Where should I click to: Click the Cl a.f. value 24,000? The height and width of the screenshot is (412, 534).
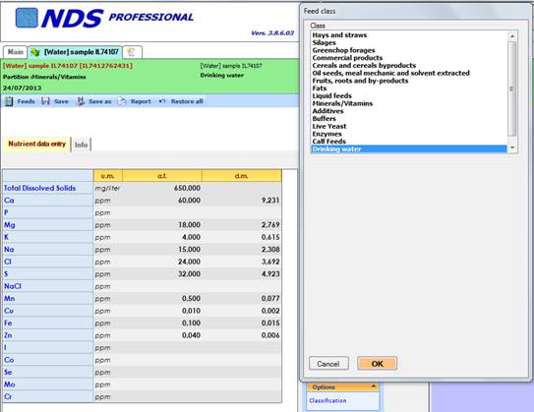(190, 262)
